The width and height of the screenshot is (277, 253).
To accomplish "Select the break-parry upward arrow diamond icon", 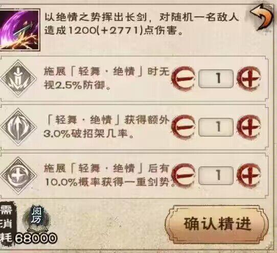I will point(18,127).
